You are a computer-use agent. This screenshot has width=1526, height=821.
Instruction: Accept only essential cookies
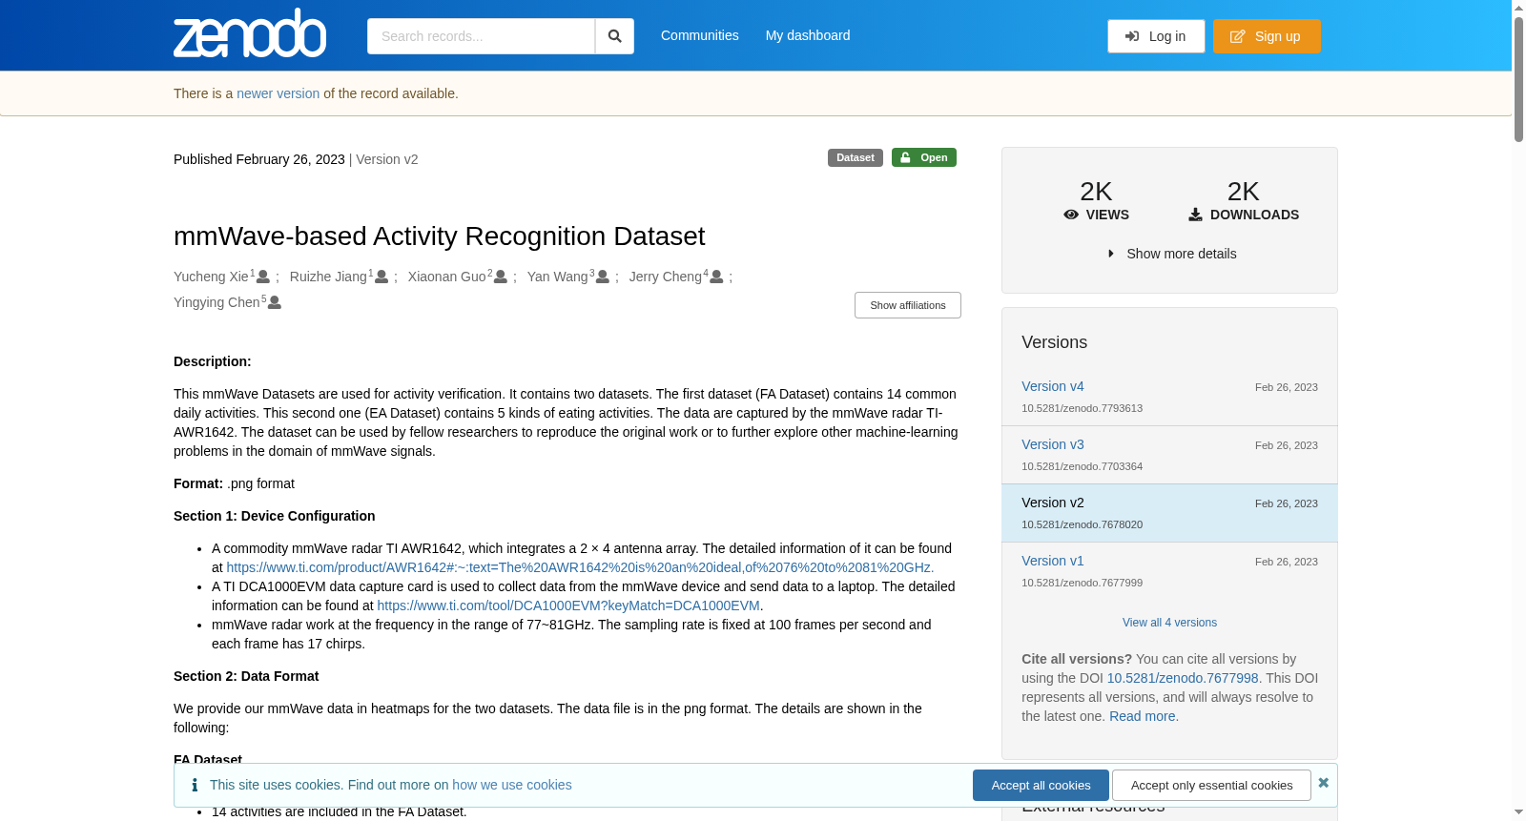tap(1211, 785)
